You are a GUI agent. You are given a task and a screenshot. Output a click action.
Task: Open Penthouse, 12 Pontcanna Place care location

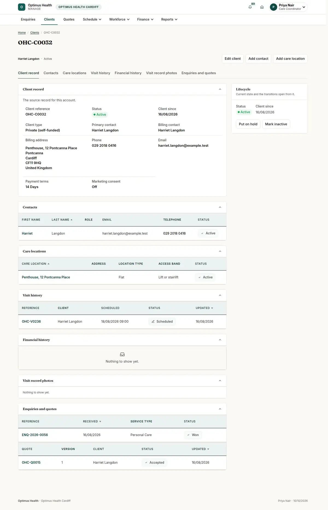tap(46, 277)
